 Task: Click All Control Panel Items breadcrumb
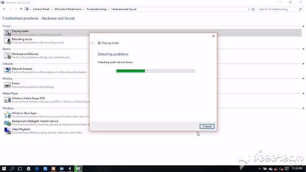pos(68,9)
